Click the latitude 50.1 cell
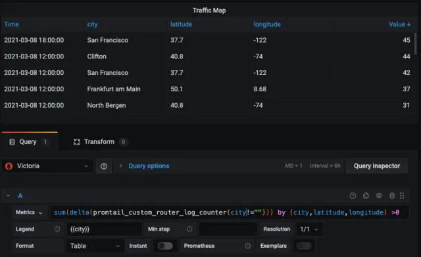 [177, 89]
